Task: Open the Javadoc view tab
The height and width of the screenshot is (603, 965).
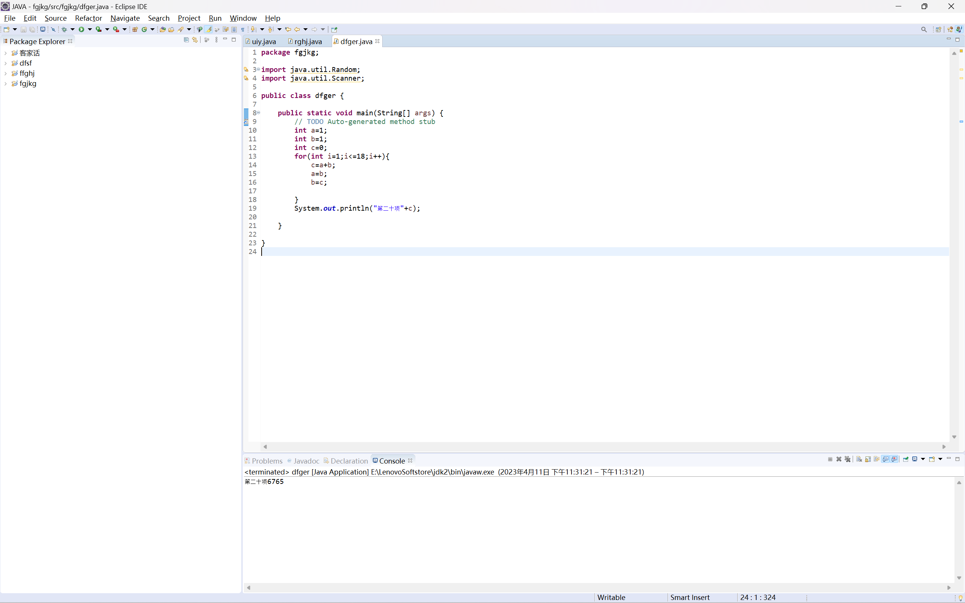Action: click(305, 461)
